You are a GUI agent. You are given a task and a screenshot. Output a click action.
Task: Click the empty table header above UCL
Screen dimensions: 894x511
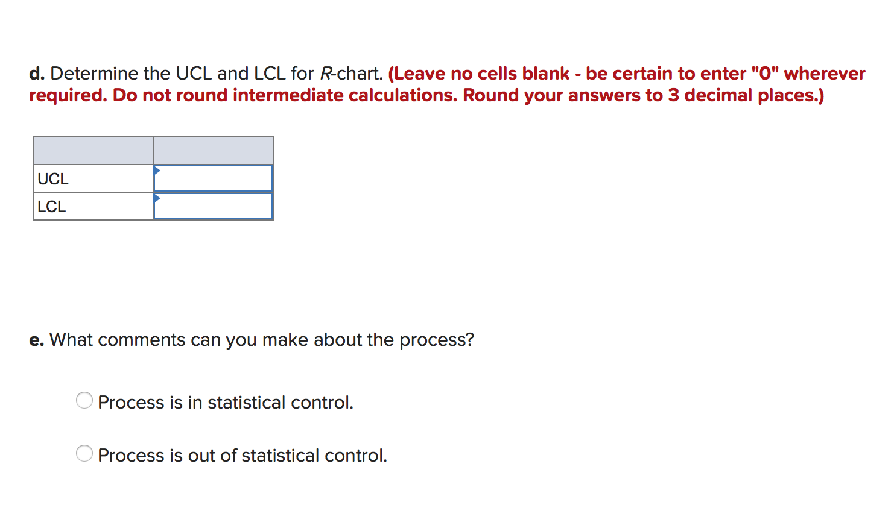point(93,150)
